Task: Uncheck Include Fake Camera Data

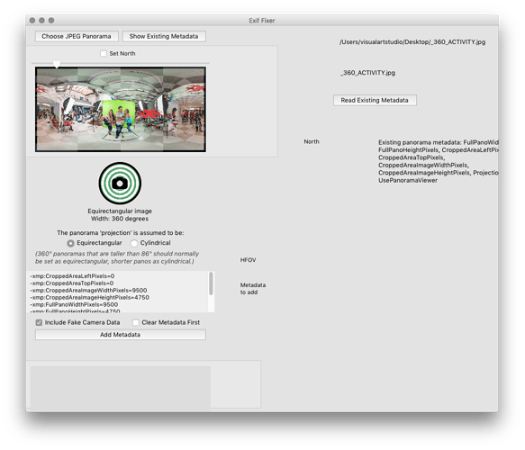Action: 40,322
